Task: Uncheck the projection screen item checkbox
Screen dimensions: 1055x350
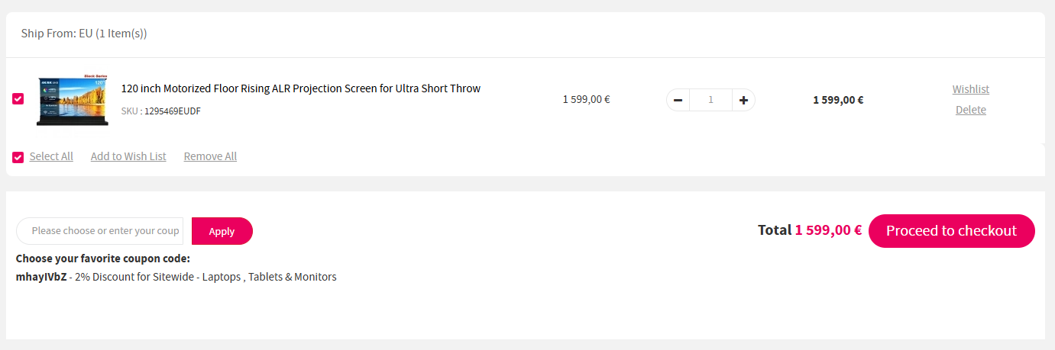Action: click(x=18, y=98)
